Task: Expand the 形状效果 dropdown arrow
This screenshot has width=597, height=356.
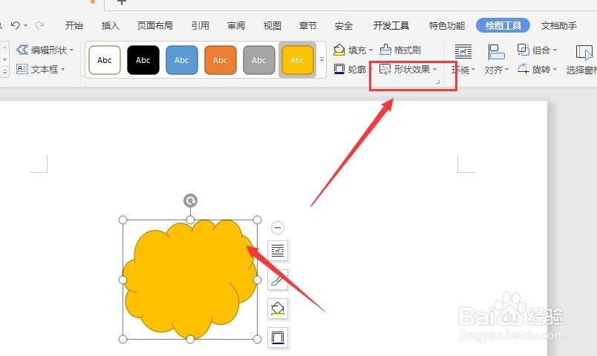Action: (x=434, y=69)
